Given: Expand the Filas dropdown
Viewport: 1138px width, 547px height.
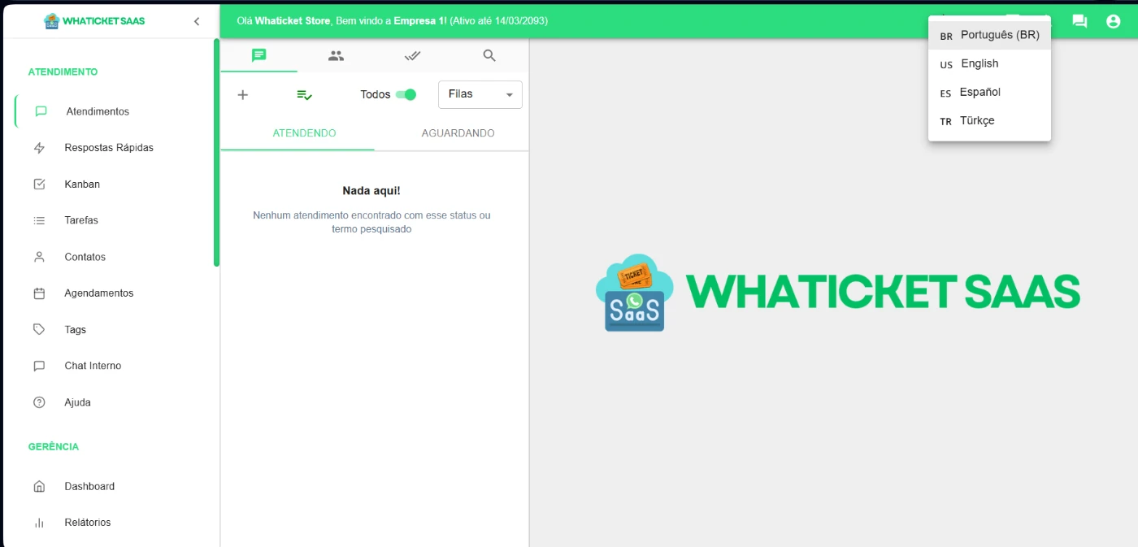Looking at the screenshot, I should pos(480,94).
